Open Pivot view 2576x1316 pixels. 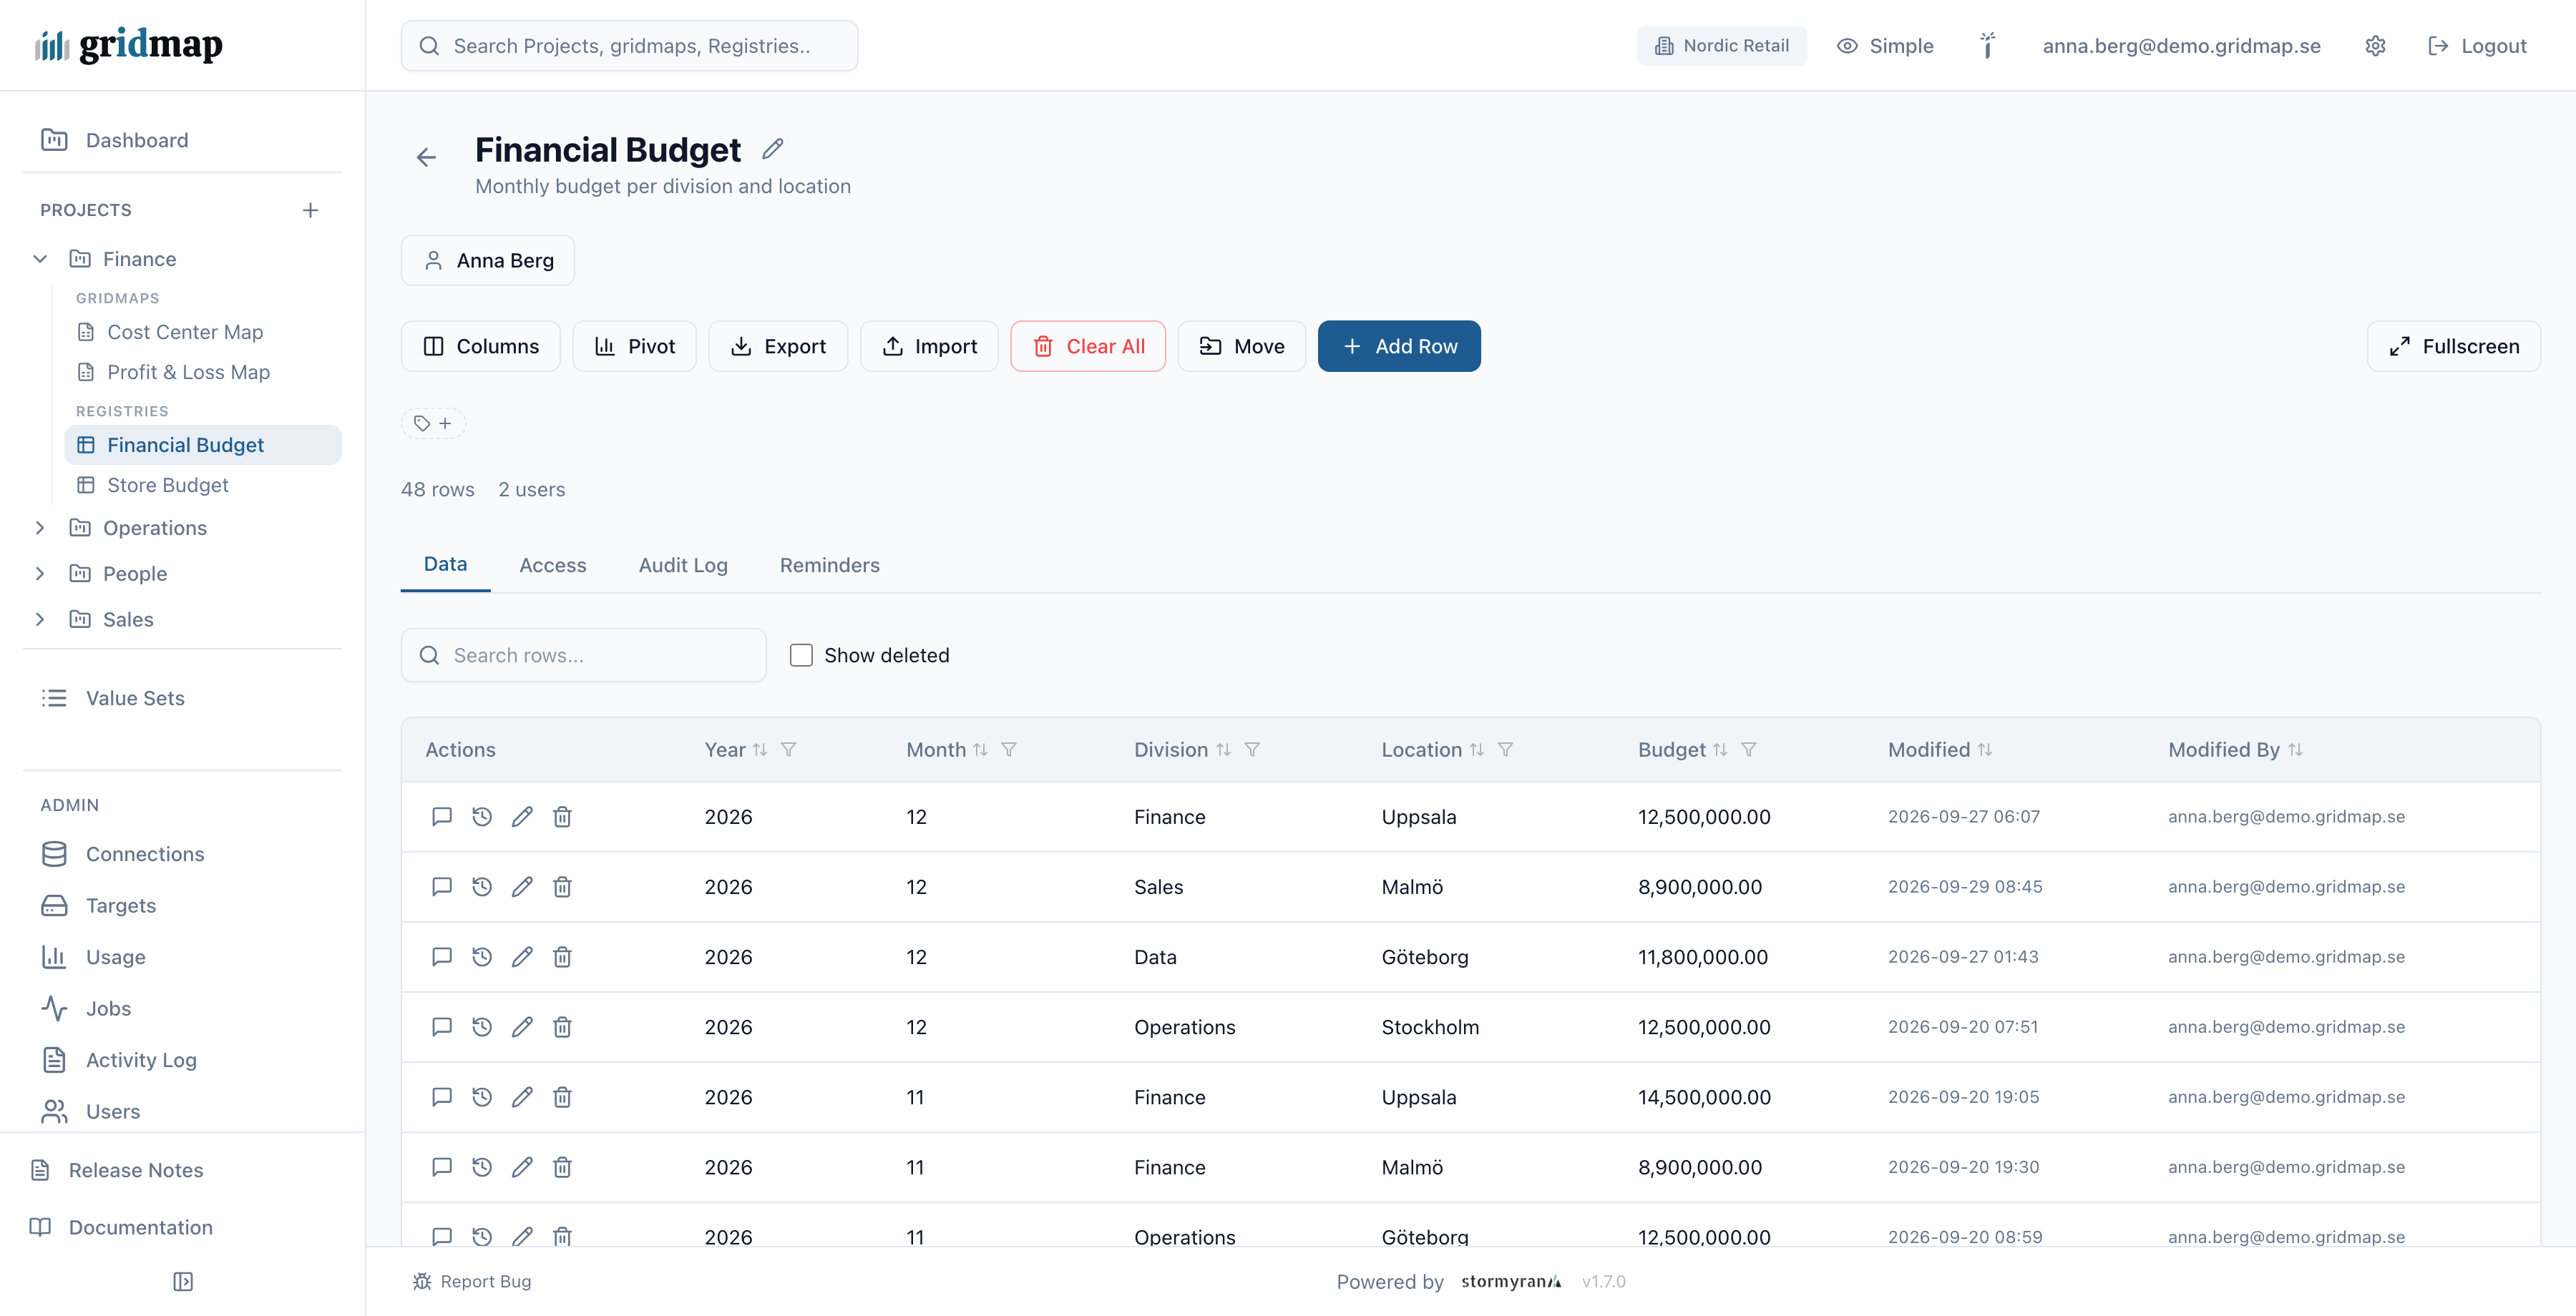click(635, 345)
